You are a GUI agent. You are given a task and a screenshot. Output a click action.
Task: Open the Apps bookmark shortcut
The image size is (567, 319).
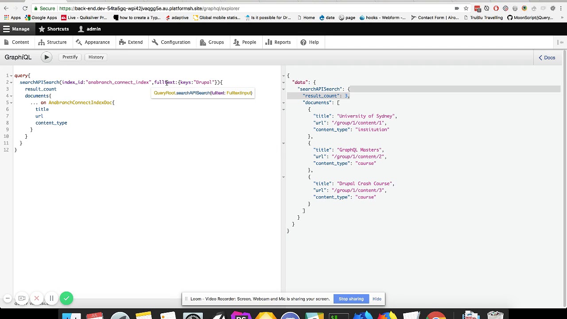point(12,18)
